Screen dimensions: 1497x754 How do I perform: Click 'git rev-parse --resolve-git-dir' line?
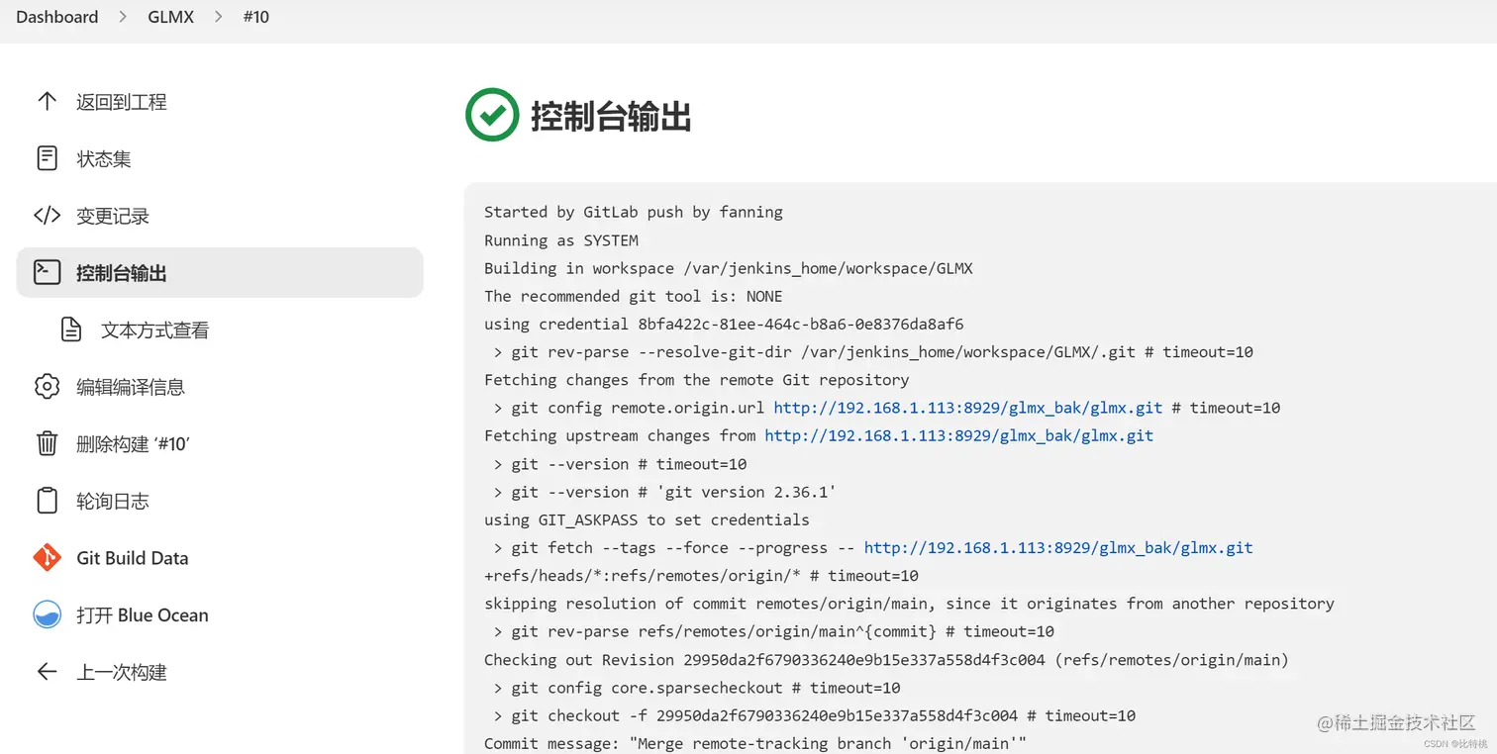point(873,351)
